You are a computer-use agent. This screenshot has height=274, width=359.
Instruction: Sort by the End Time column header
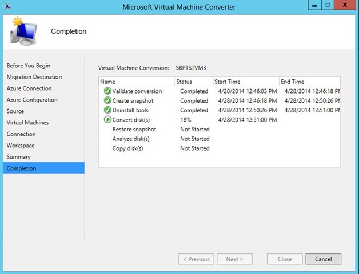(x=310, y=82)
